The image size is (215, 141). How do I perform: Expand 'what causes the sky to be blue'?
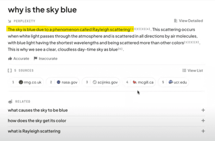coord(203,110)
